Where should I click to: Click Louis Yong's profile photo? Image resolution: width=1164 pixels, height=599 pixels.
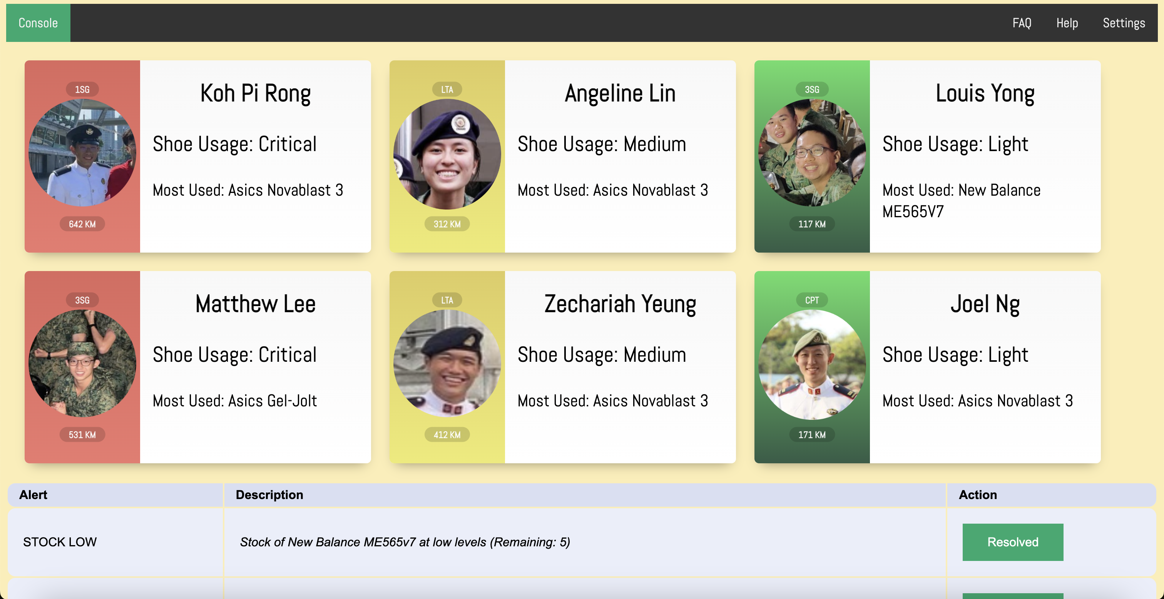(811, 153)
